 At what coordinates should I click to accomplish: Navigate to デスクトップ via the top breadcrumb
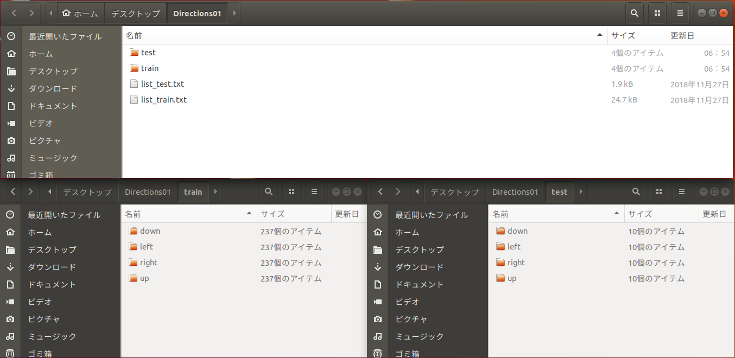click(135, 12)
